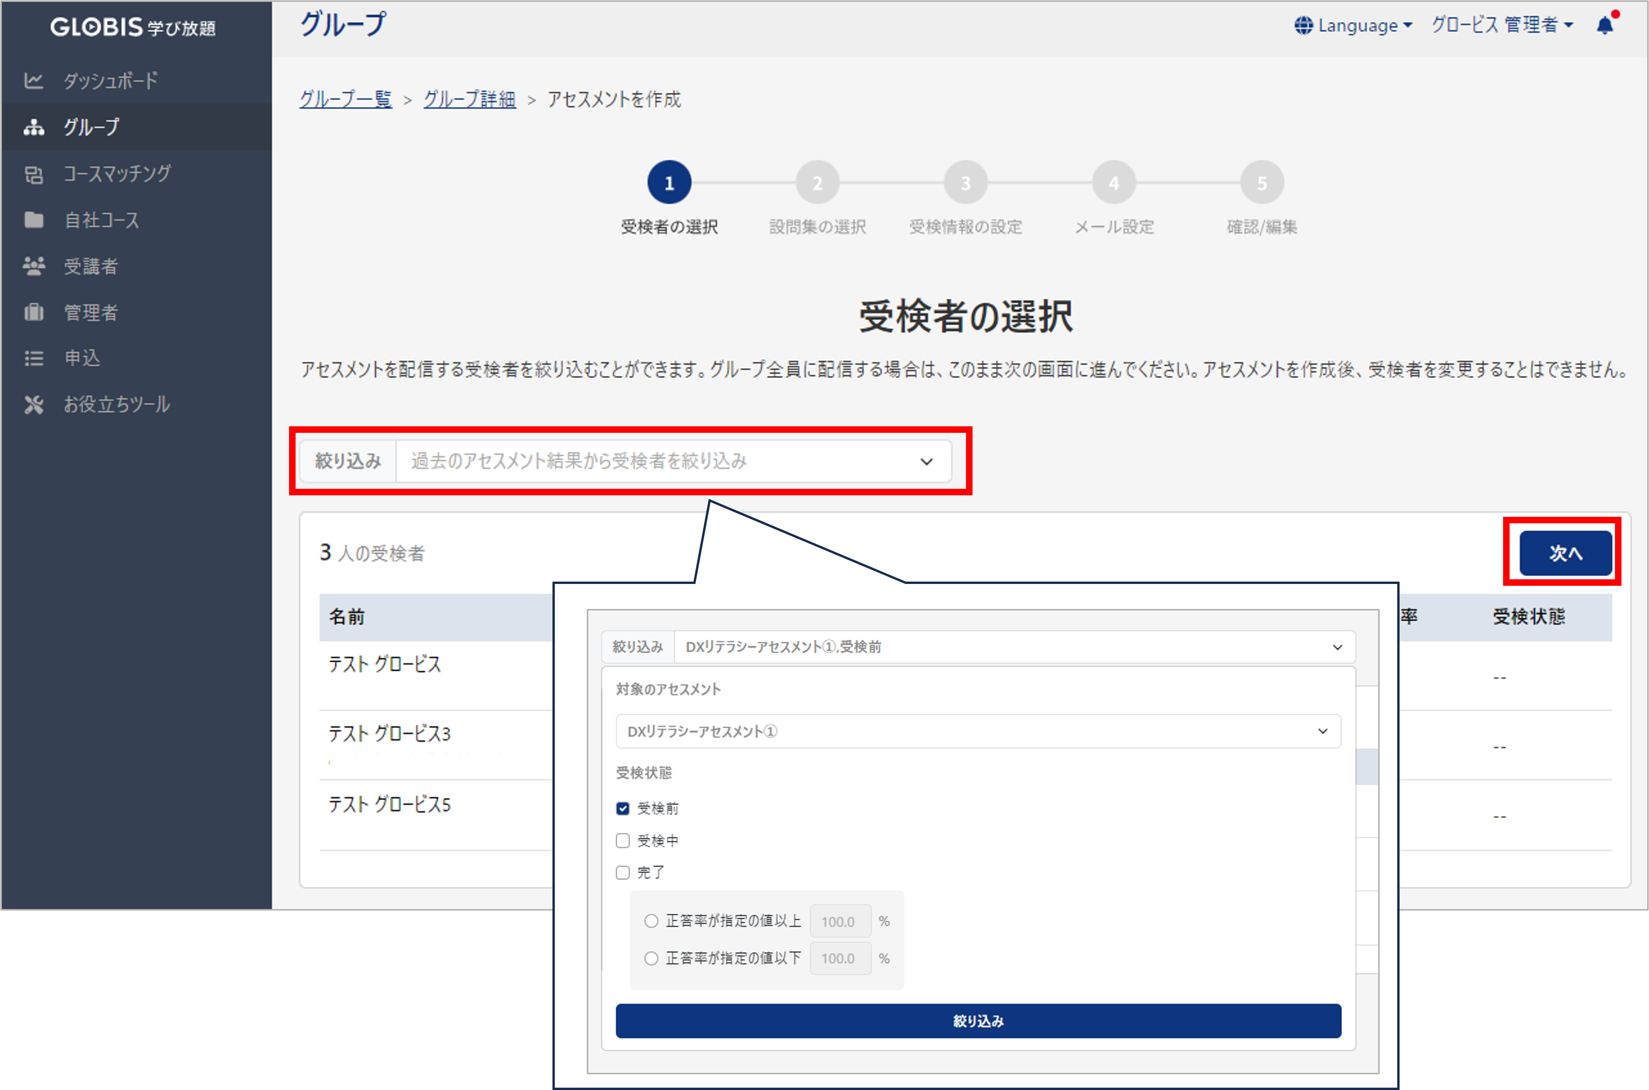Viewport: 1649px width, 1090px height.
Task: Click the group hierarchy icon in sidebar
Action: point(34,127)
